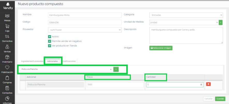
Task: Click the Guardar button
Action: click(x=220, y=99)
